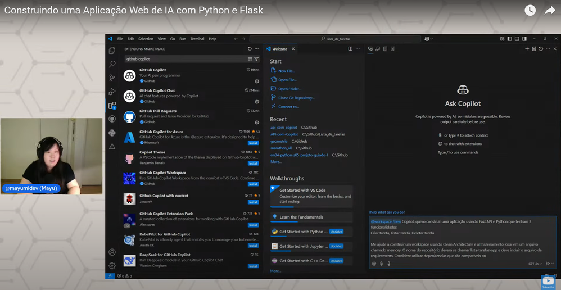Open the Edit menu

click(130, 39)
